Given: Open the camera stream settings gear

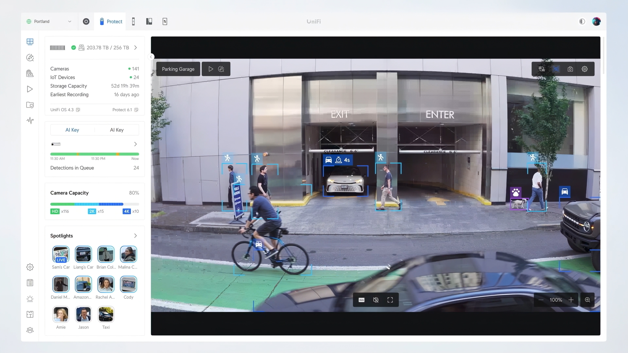Looking at the screenshot, I should click(584, 69).
